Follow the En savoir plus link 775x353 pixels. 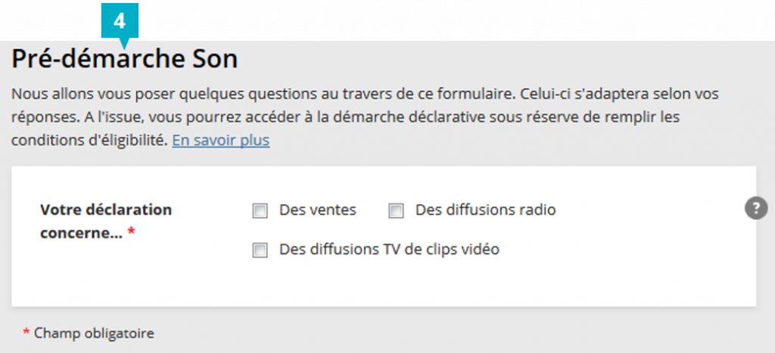coord(220,141)
